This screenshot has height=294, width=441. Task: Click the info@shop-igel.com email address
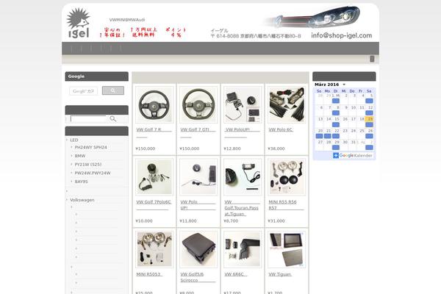tap(342, 35)
